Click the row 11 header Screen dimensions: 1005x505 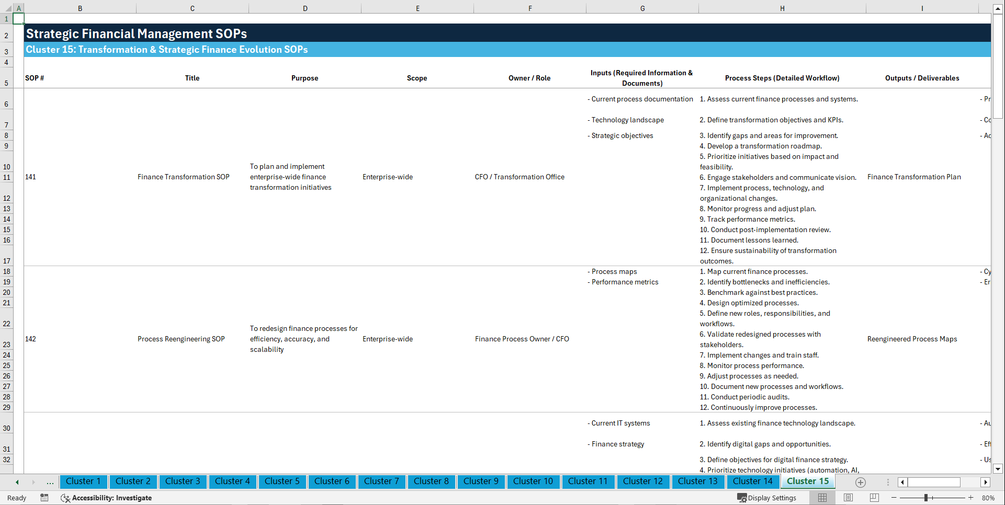(x=7, y=177)
